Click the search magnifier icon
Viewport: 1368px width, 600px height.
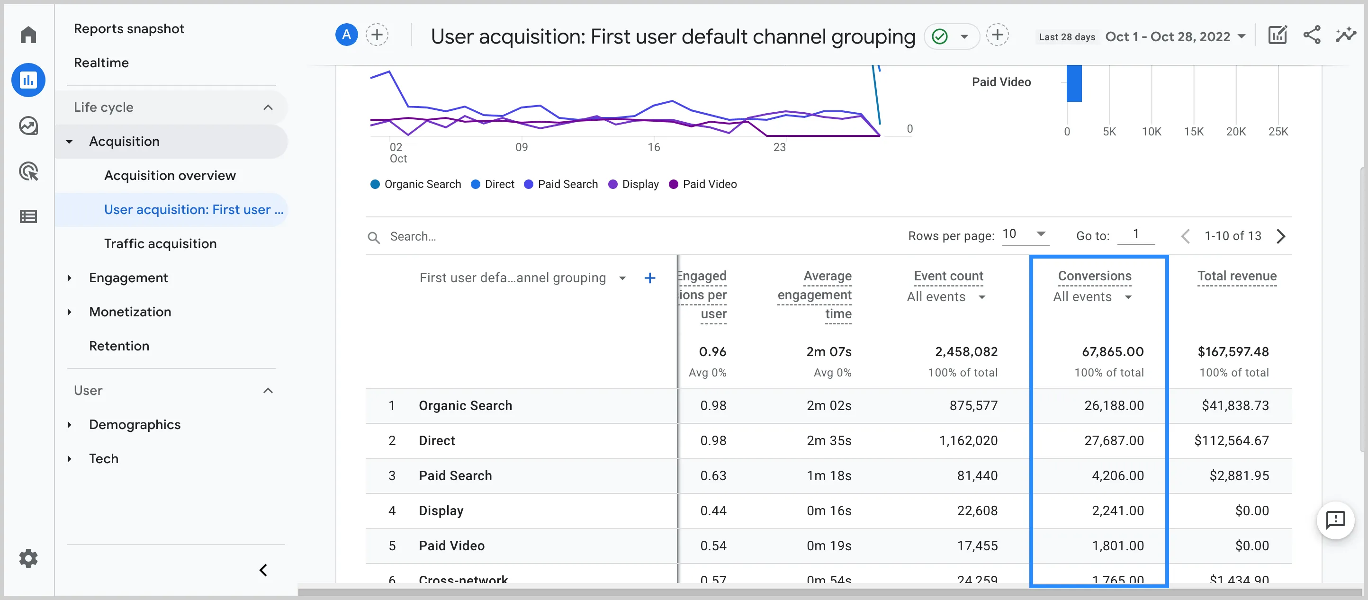click(x=374, y=237)
